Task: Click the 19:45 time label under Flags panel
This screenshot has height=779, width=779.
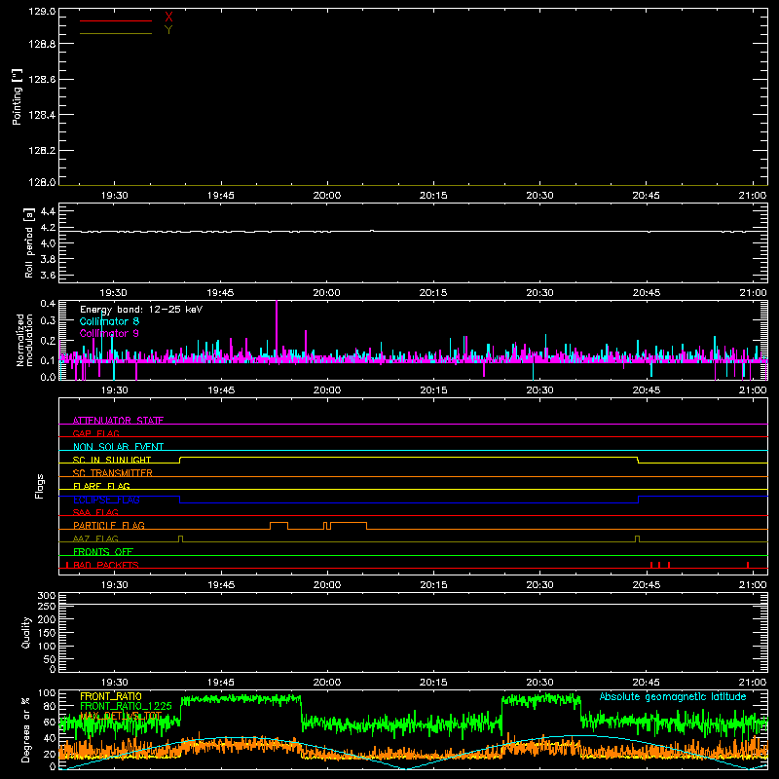Action: (x=221, y=585)
